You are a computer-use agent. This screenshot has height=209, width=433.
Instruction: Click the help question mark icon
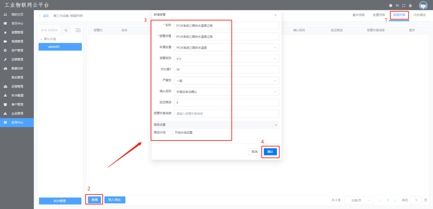(x=391, y=6)
